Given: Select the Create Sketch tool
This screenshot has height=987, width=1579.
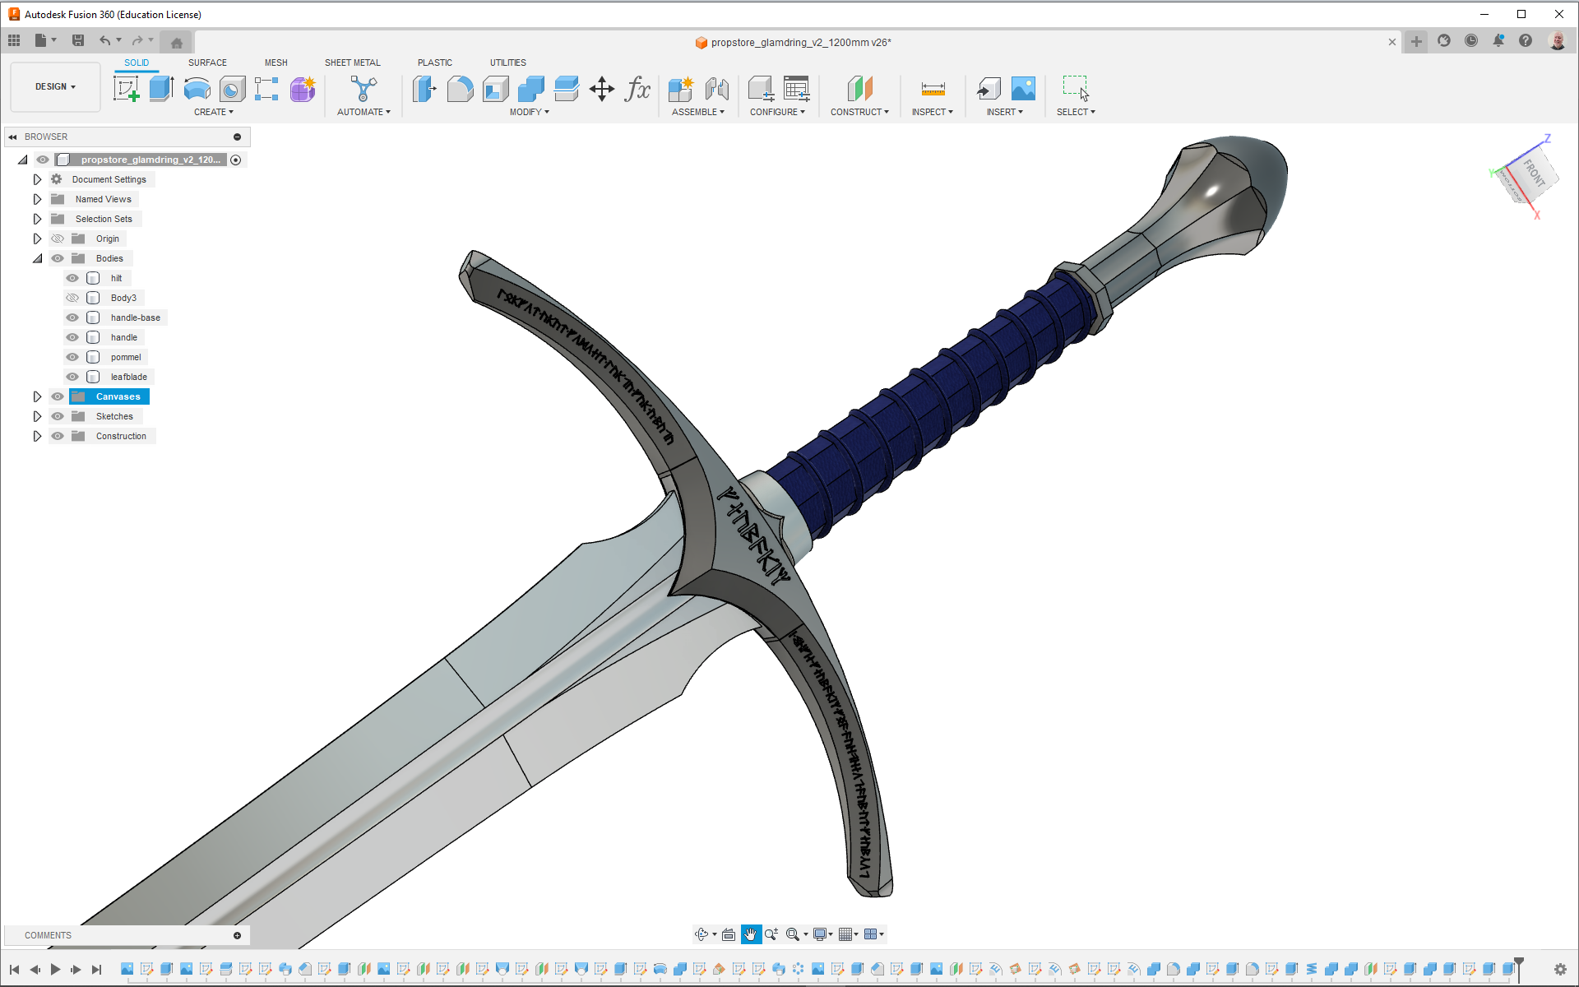Looking at the screenshot, I should pyautogui.click(x=127, y=89).
